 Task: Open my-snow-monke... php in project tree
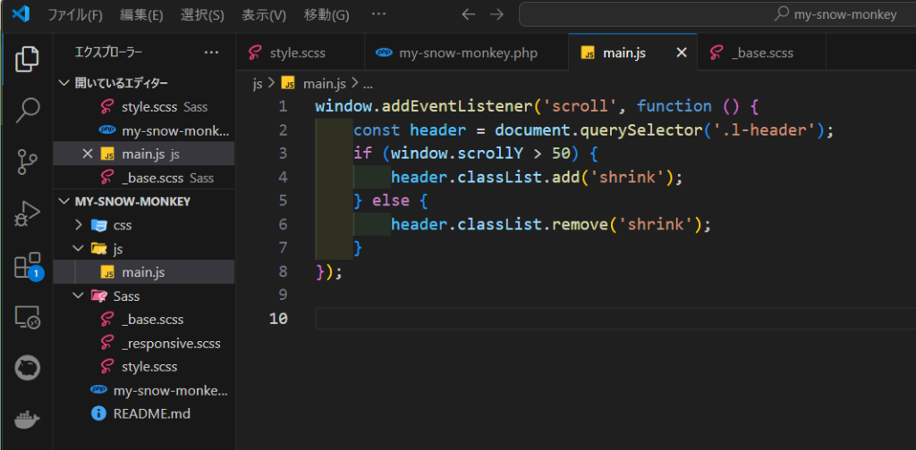pos(143,390)
